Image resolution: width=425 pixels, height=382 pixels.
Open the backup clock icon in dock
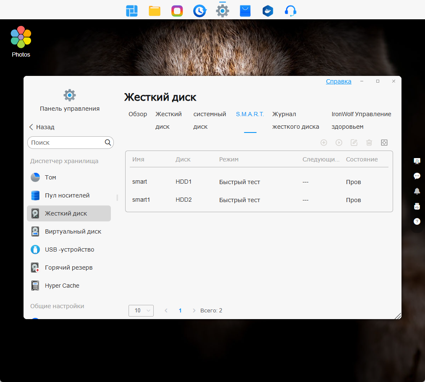point(200,11)
